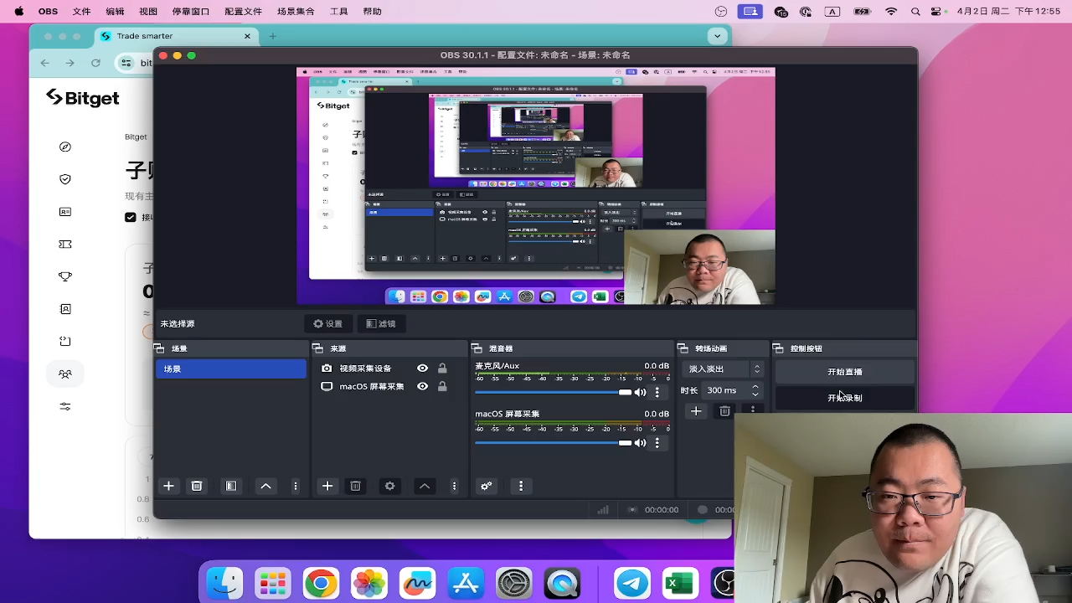This screenshot has width=1072, height=603.
Task: Select 场景 item in scenes list
Action: coord(231,368)
